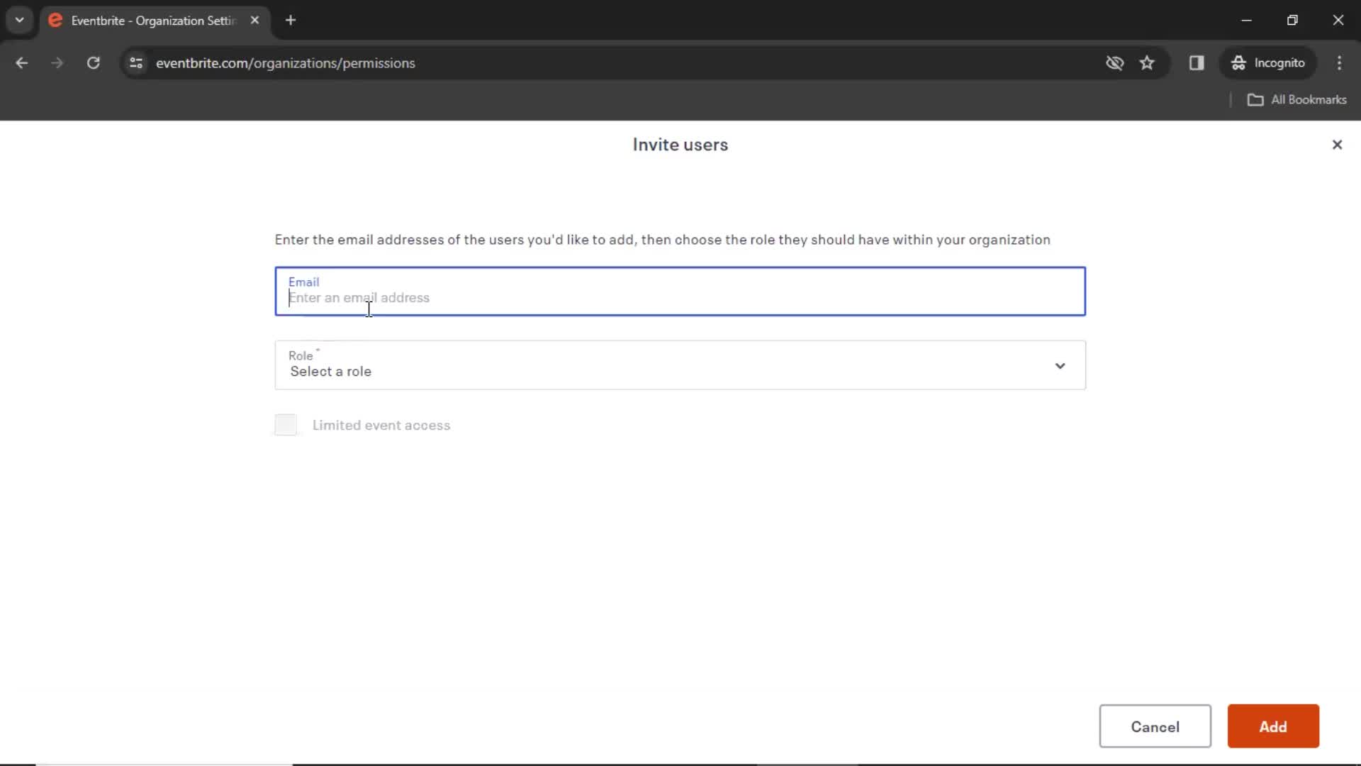
Task: Bookmark this page with star icon
Action: 1147,63
